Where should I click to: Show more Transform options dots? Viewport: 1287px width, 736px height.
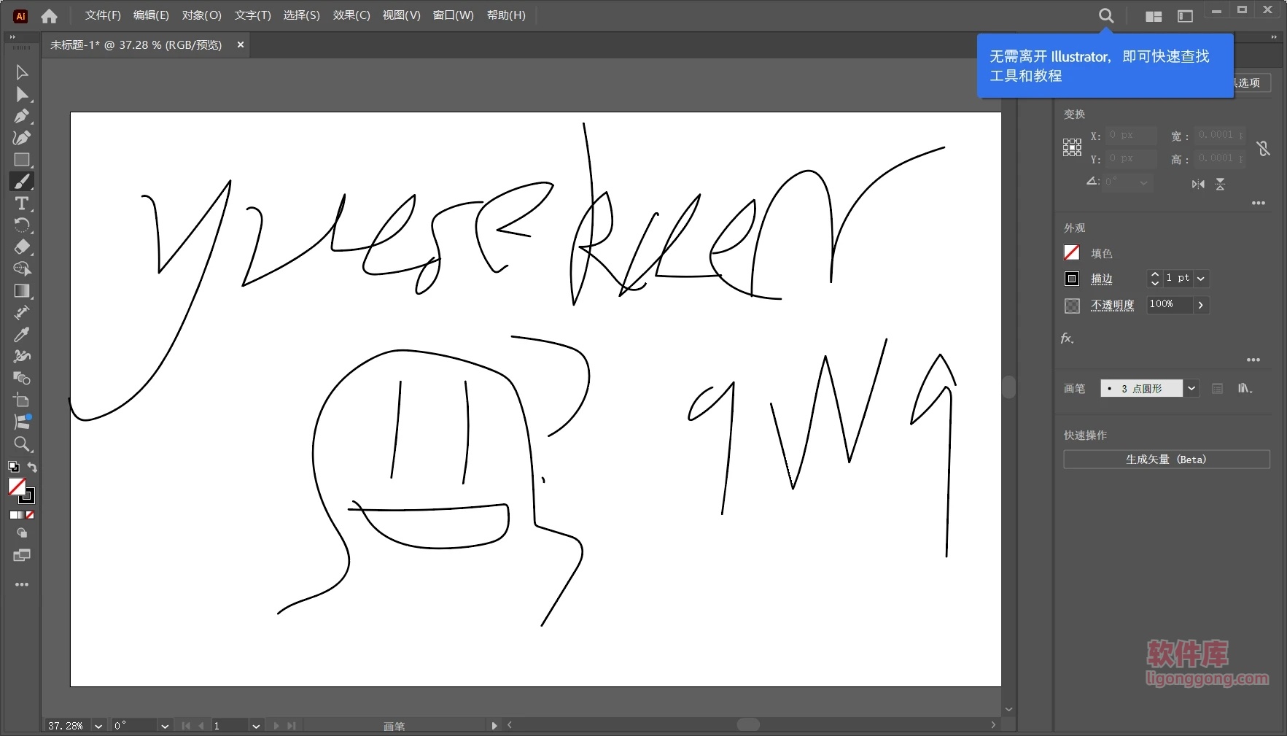[1259, 204]
